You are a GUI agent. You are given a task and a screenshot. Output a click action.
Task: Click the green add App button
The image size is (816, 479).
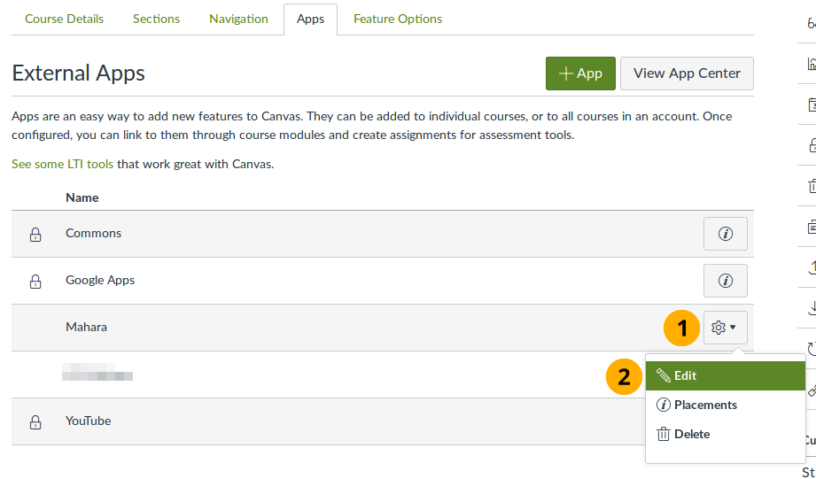579,73
